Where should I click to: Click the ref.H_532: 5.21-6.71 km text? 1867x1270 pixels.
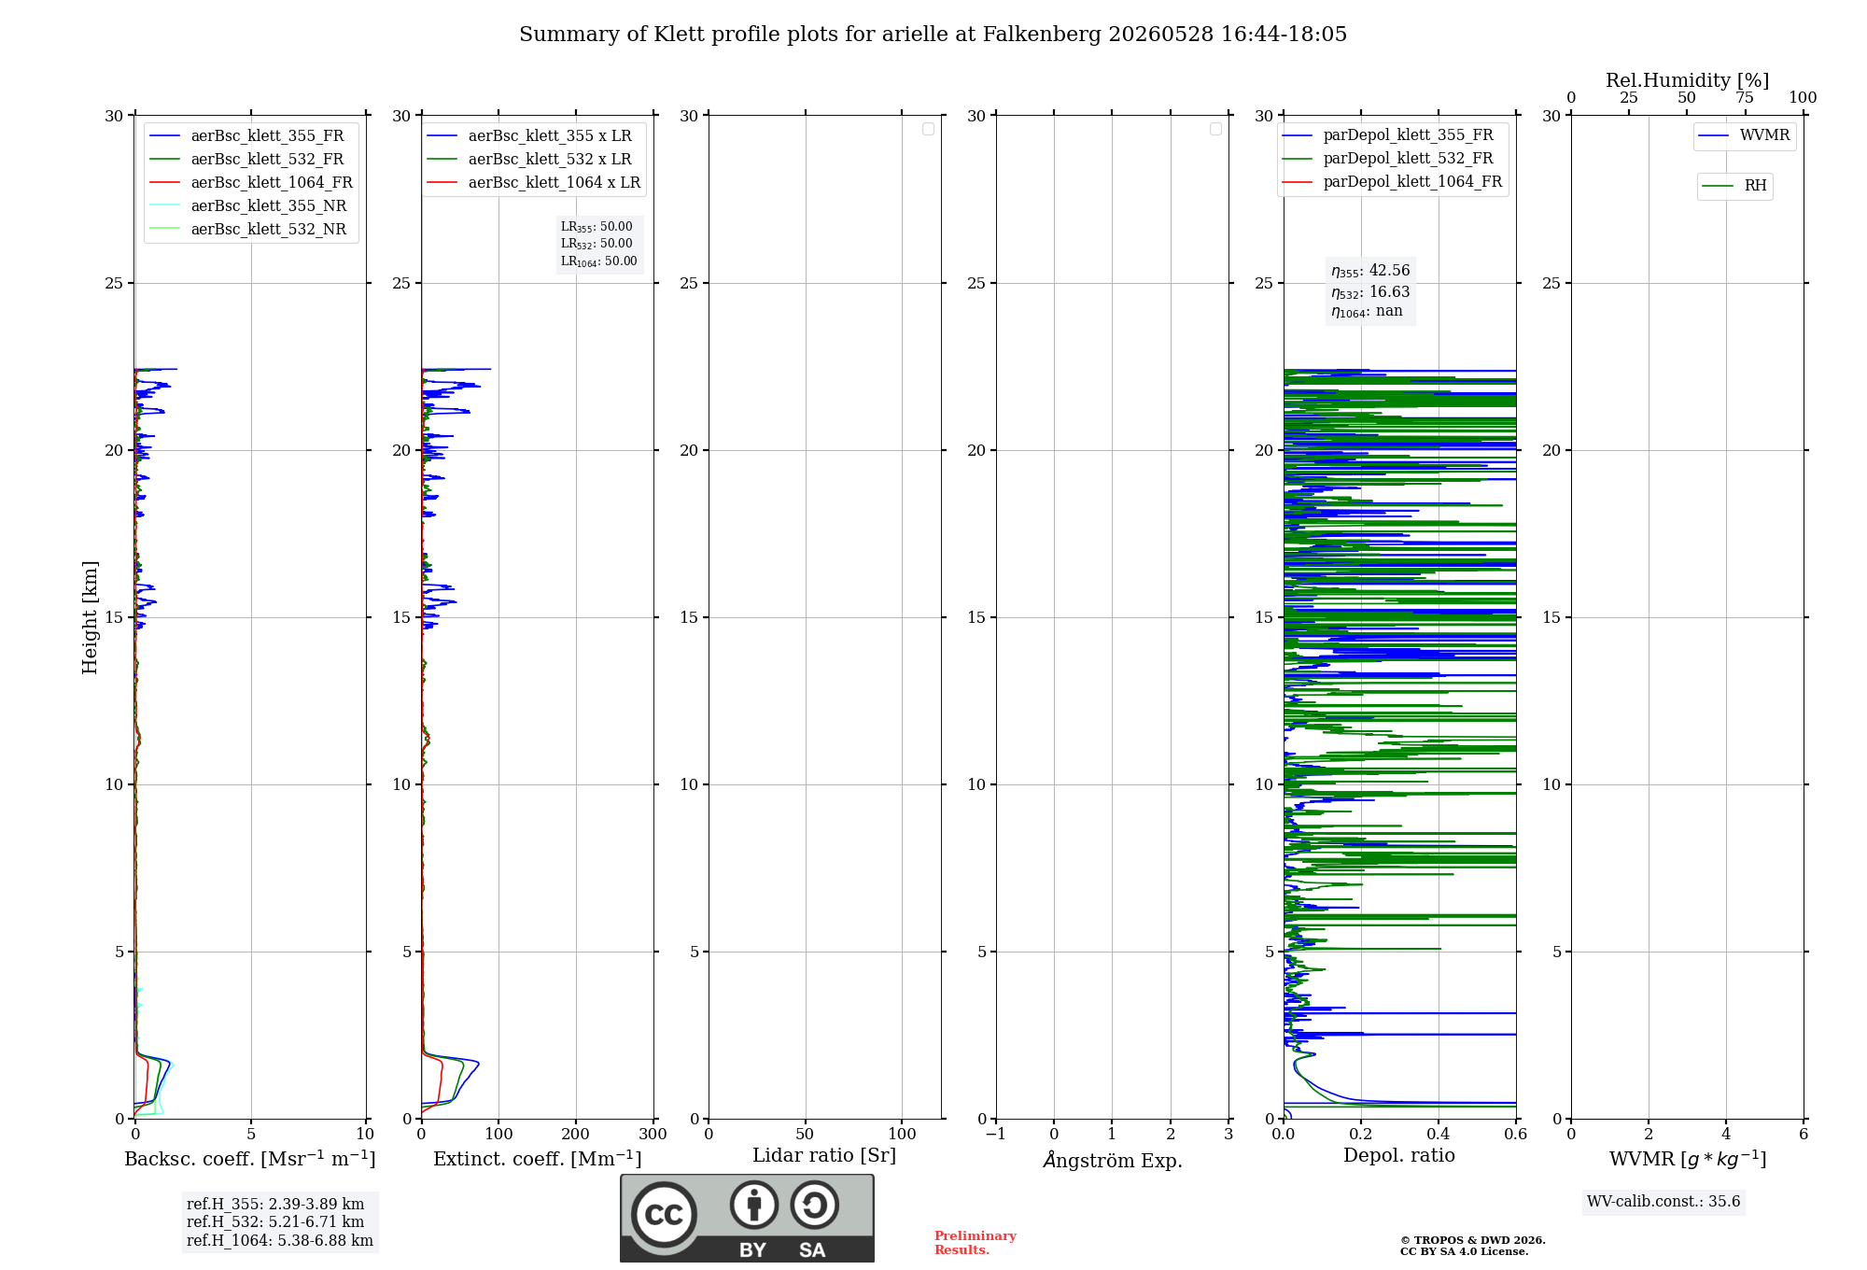tap(275, 1222)
